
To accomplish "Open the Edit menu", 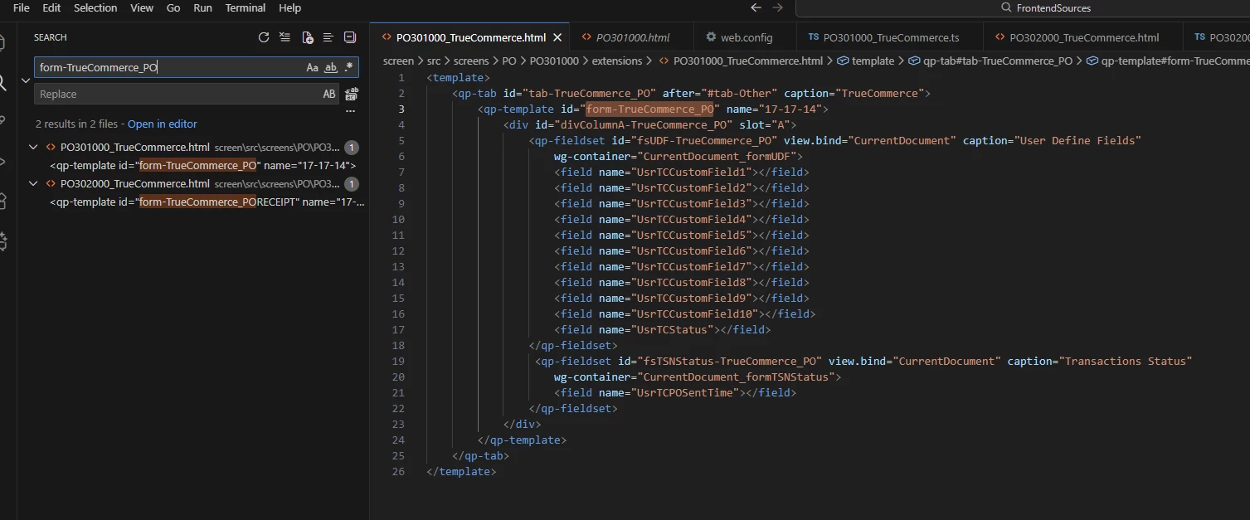I will pyautogui.click(x=51, y=7).
